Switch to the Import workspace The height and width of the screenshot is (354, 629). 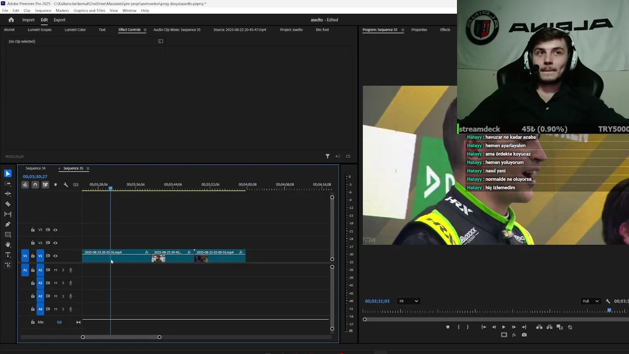(x=28, y=20)
